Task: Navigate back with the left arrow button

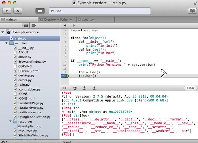Action: pos(65,25)
